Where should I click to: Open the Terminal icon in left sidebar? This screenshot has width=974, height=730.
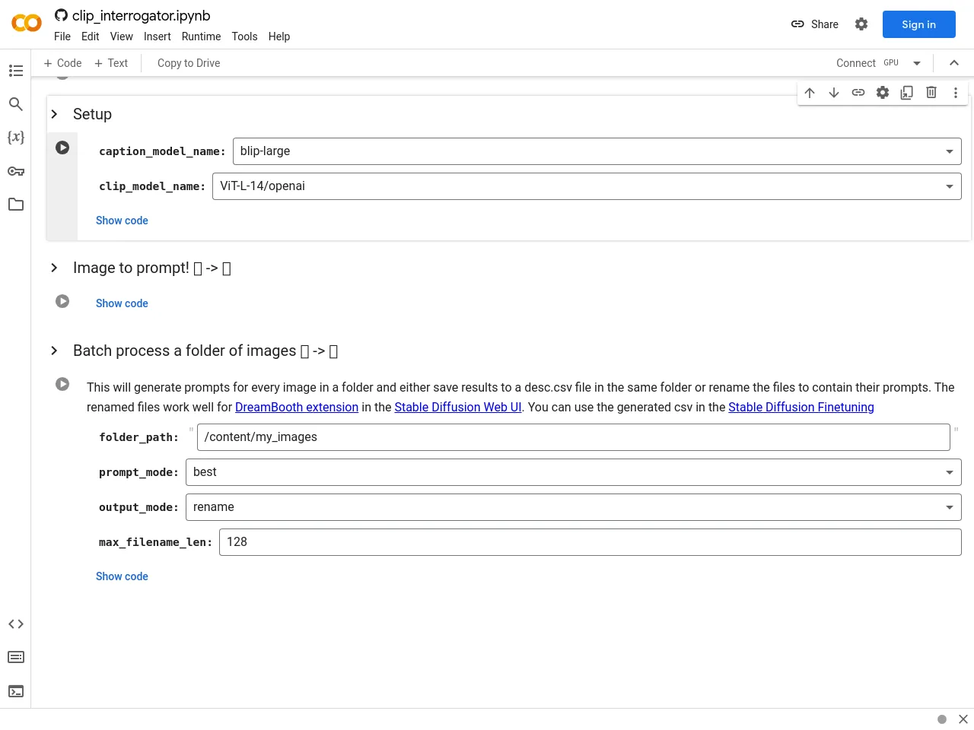click(16, 691)
